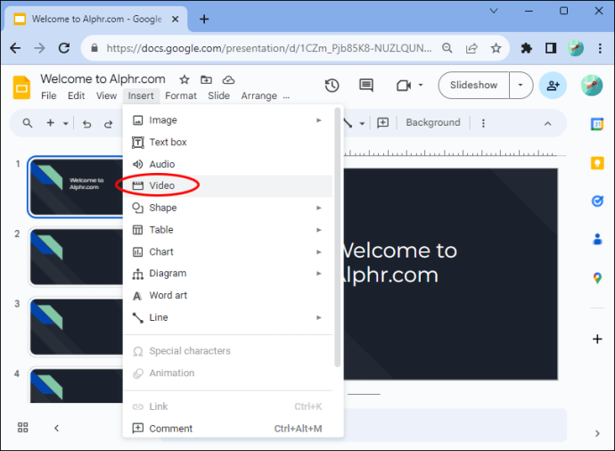Click the Share people icon button
The image size is (615, 451).
[x=553, y=85]
